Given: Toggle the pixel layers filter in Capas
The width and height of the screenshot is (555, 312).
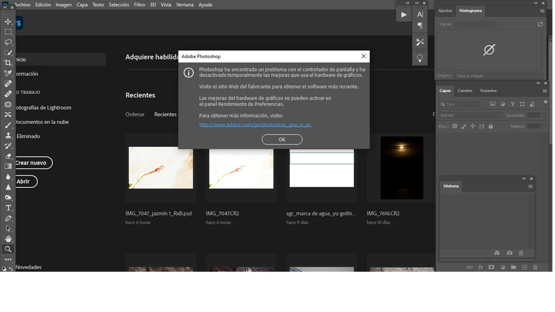Looking at the screenshot, I should [x=493, y=104].
